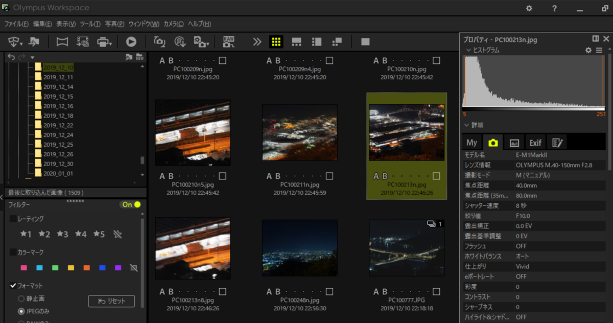Click the NEW folder icon
The height and width of the screenshot is (323, 613).
point(140,57)
